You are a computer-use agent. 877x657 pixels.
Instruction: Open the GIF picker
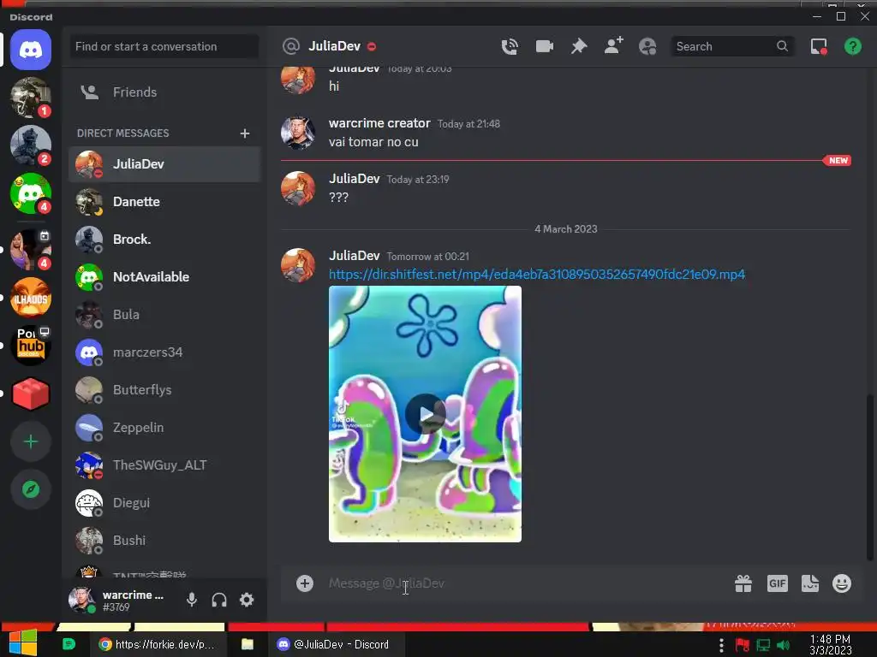(x=778, y=583)
